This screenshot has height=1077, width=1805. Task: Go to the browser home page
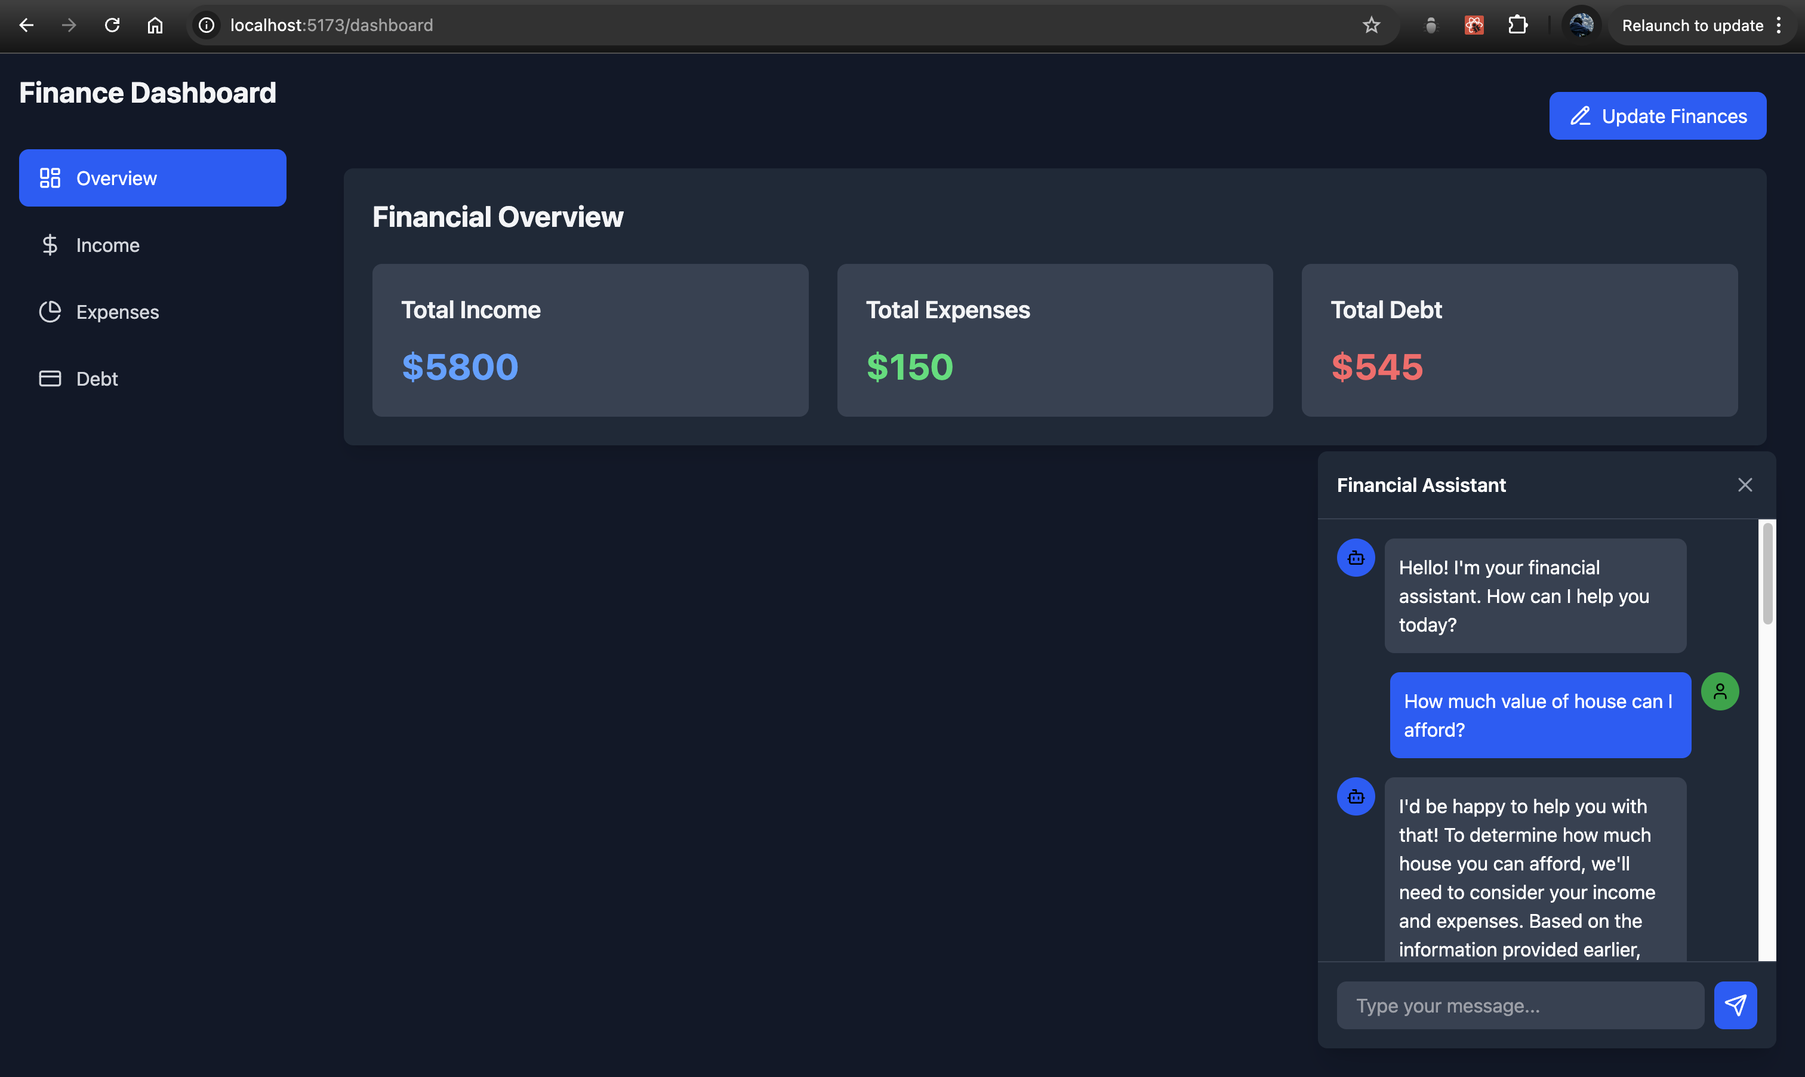pyautogui.click(x=155, y=26)
